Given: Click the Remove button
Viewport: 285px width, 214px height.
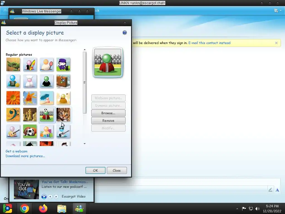Looking at the screenshot, I should (108, 120).
